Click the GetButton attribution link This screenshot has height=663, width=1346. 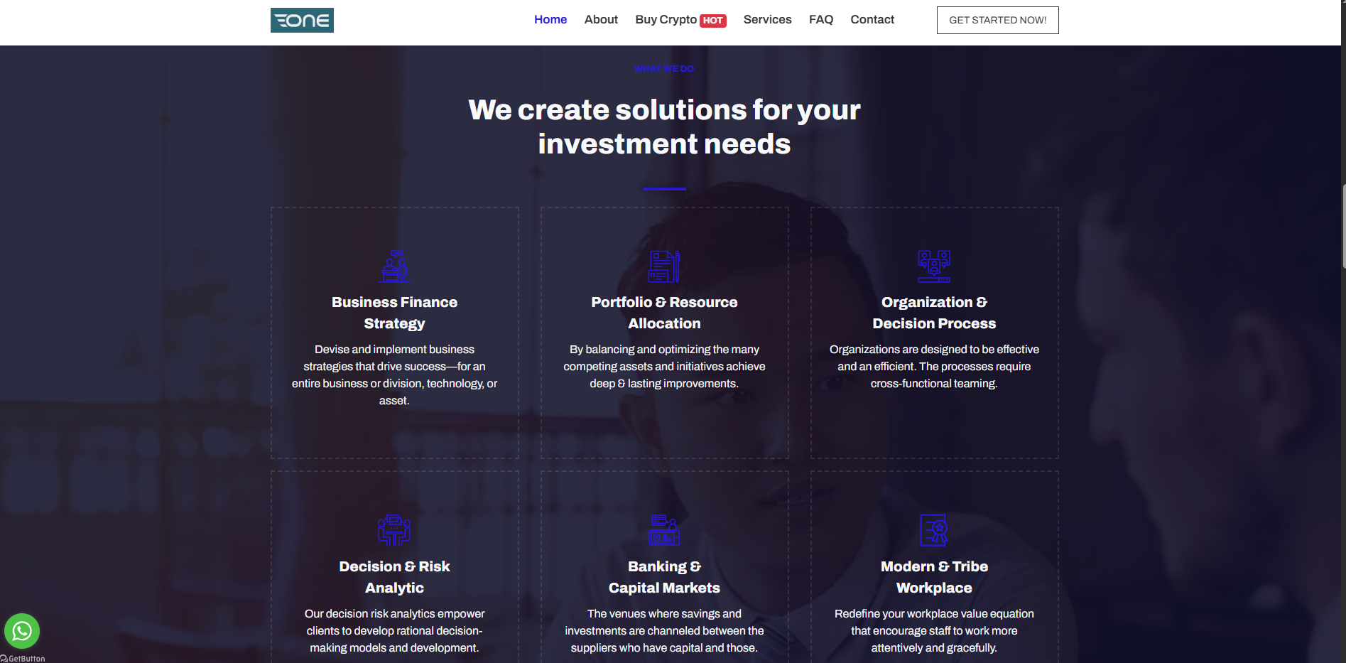24,659
